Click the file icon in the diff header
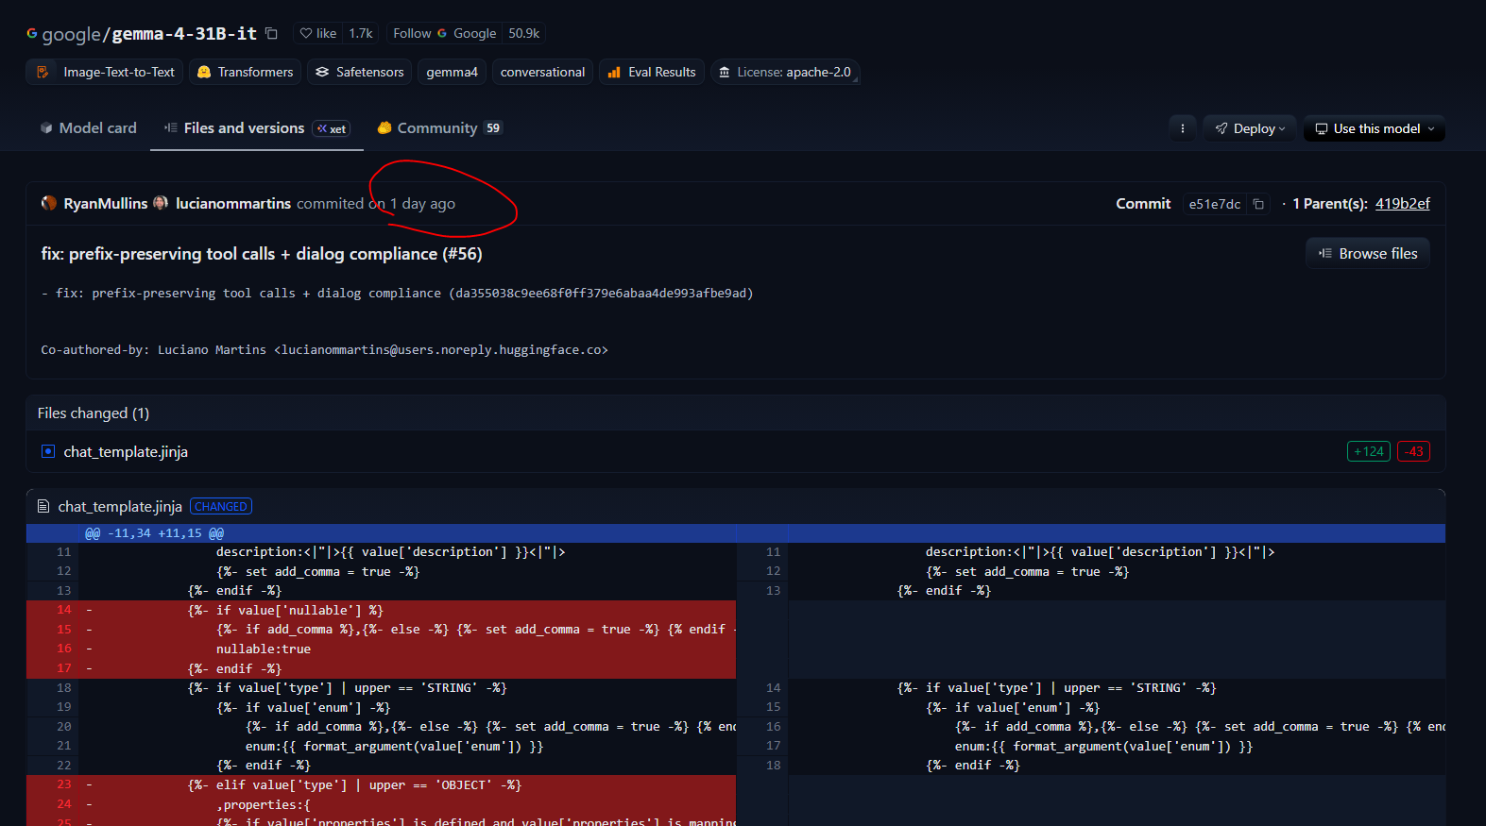 [x=43, y=507]
